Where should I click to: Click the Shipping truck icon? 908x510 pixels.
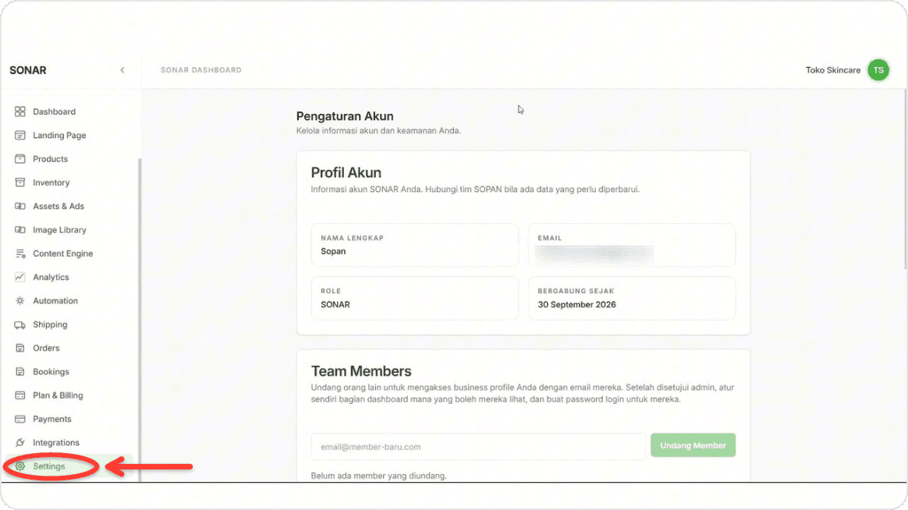click(x=20, y=324)
